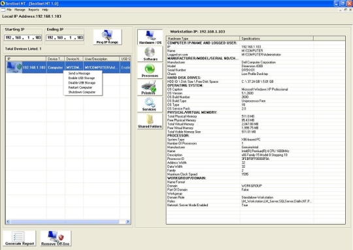Click the Device N... column header
353x250 pixels.
[74, 59]
